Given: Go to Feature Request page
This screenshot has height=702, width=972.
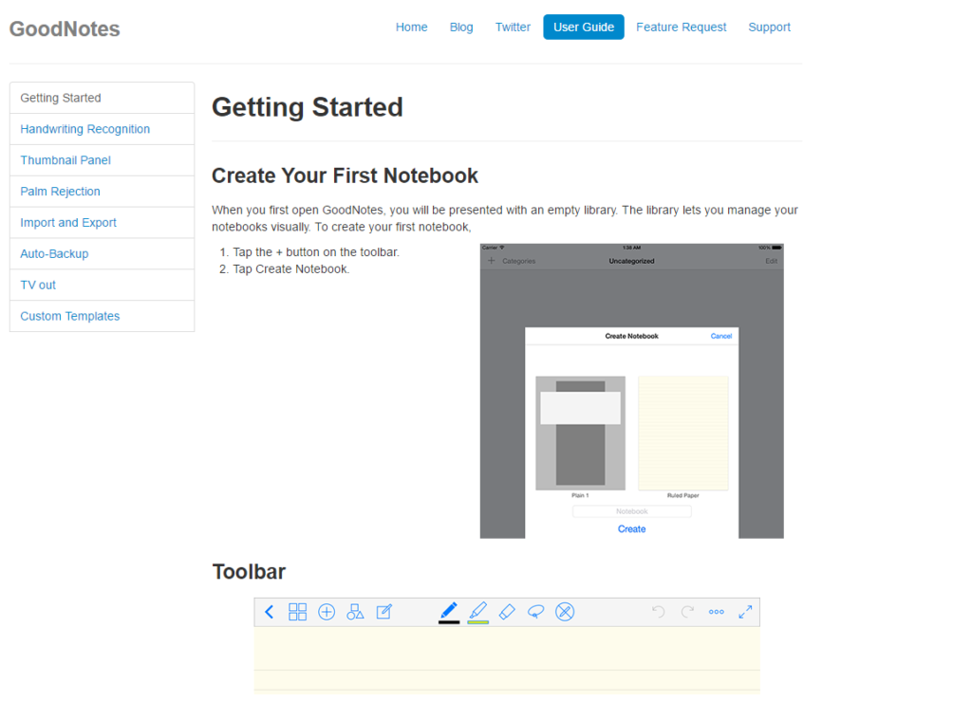Looking at the screenshot, I should (681, 28).
